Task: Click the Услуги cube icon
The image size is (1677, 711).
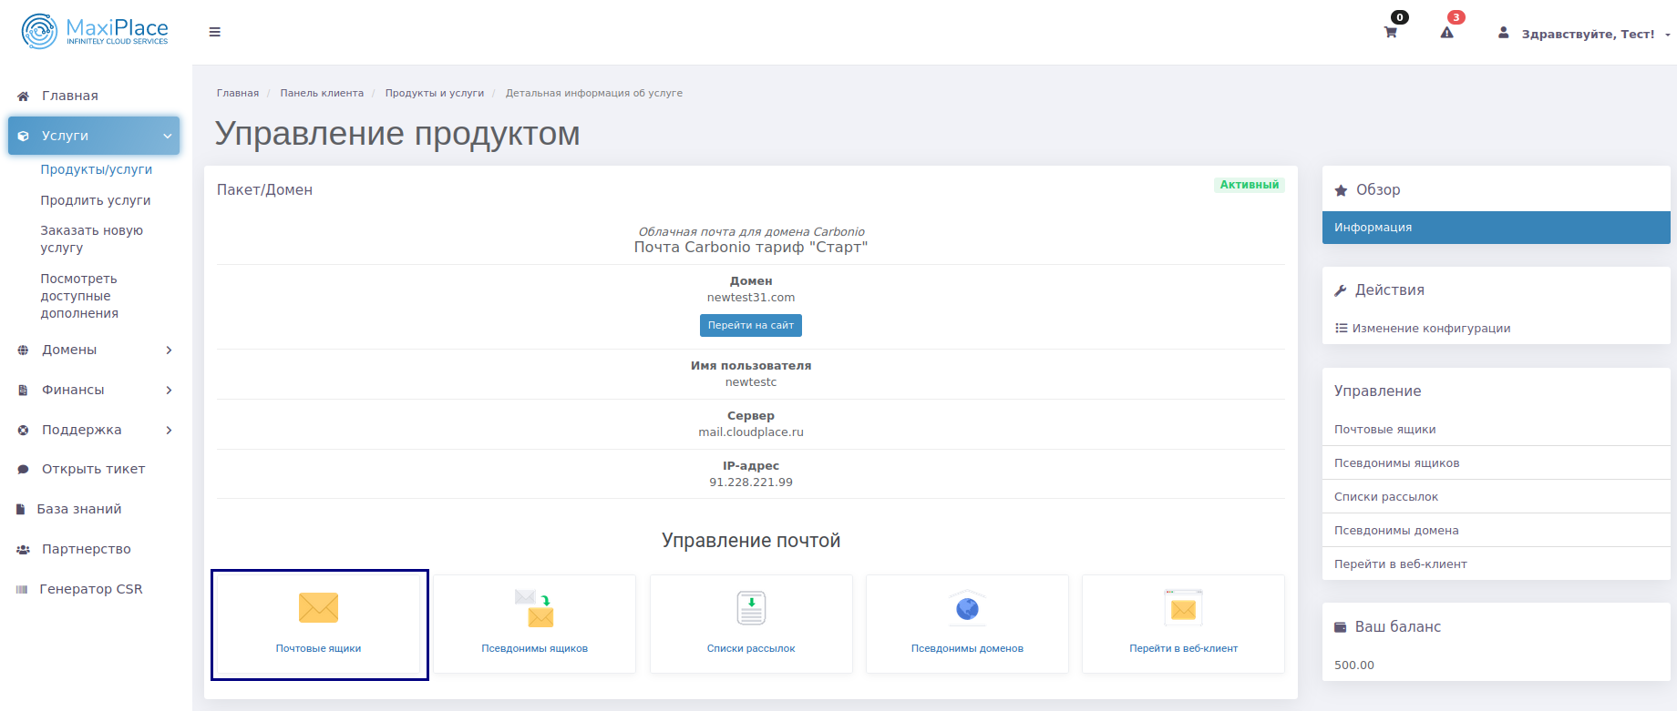Action: point(23,136)
